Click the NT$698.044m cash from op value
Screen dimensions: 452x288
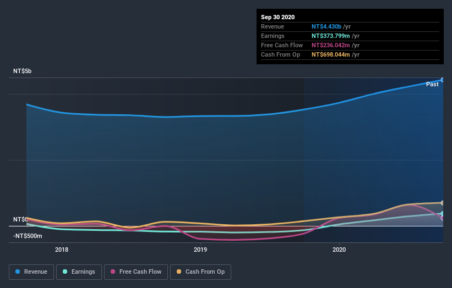(331, 54)
